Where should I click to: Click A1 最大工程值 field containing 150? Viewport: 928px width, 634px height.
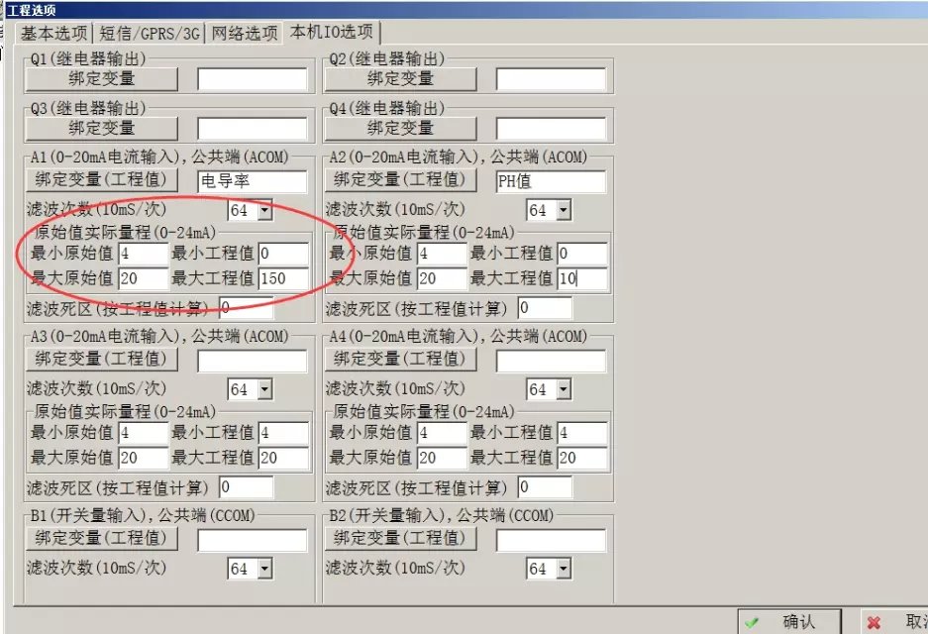pos(283,278)
